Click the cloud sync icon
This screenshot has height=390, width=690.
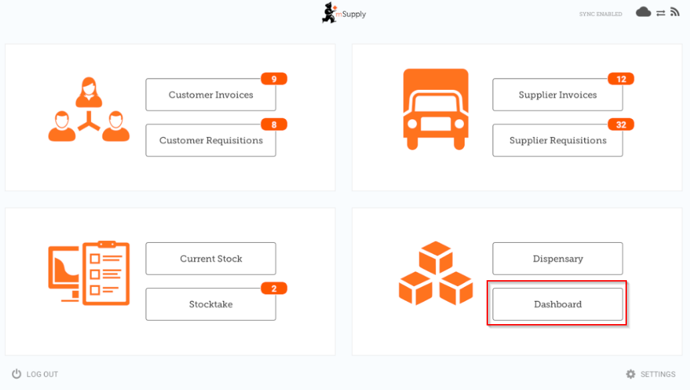643,12
